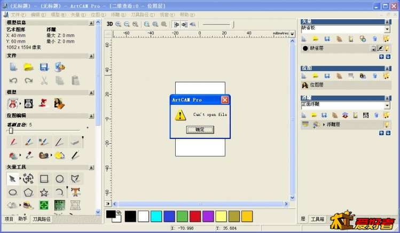Viewport: 400px width, 233px height.
Task: Switch to the 助手 tab
Action: point(23,219)
